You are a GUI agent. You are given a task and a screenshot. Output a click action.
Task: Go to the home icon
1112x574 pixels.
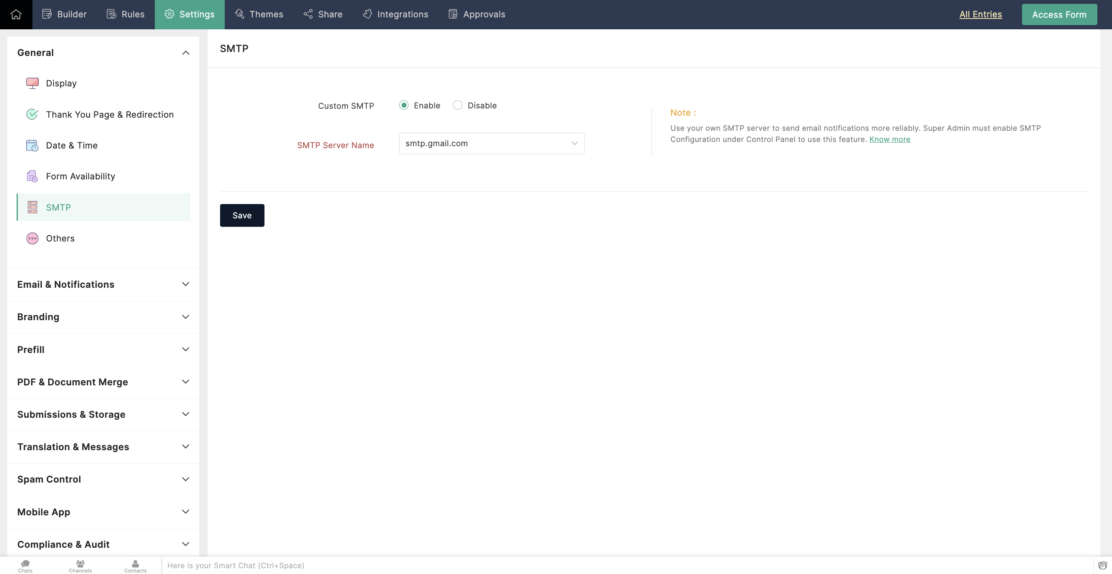(x=16, y=14)
